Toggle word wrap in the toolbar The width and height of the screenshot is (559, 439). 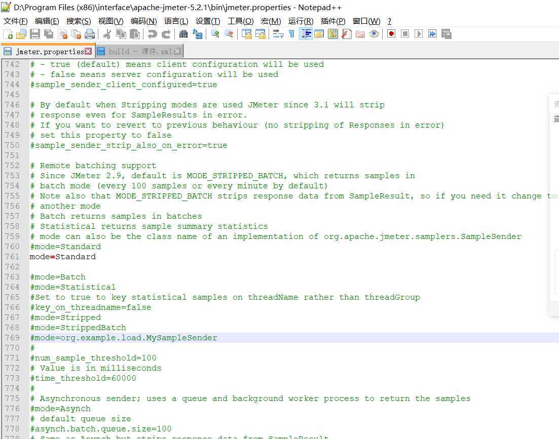click(278, 34)
